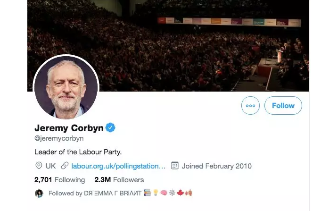Screen dimensions: 321x211
Task: Open the labour.org.uk/pollingstation link
Action: click(x=118, y=166)
